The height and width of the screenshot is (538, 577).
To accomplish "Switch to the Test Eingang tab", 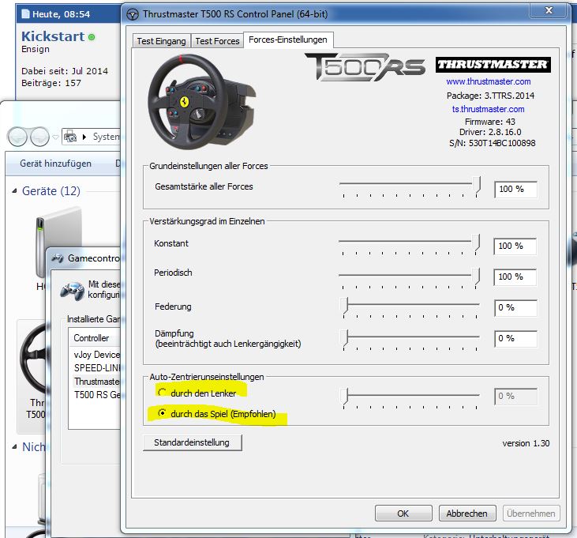I will 161,41.
